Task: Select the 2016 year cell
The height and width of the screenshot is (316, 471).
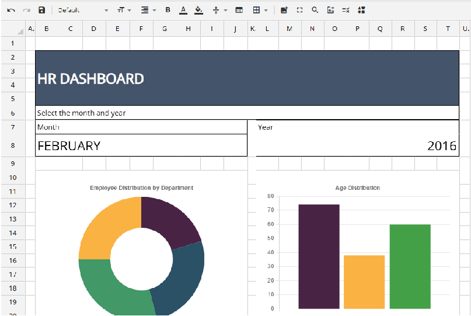Action: (x=357, y=145)
